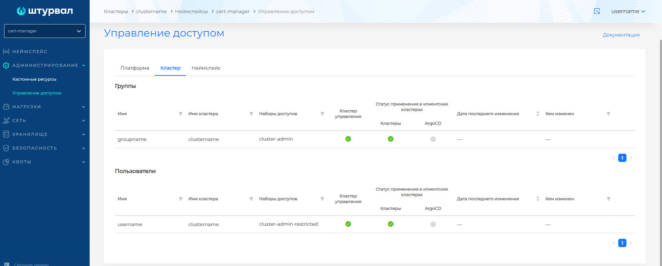Click ArgoCD grey status dot in groupname row
Image resolution: width=662 pixels, height=266 pixels.
(x=433, y=139)
